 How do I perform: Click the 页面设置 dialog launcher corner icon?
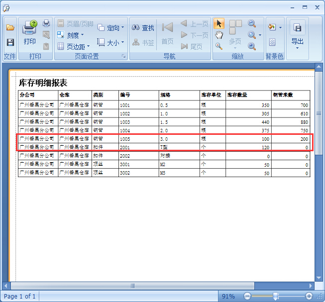tap(123, 57)
